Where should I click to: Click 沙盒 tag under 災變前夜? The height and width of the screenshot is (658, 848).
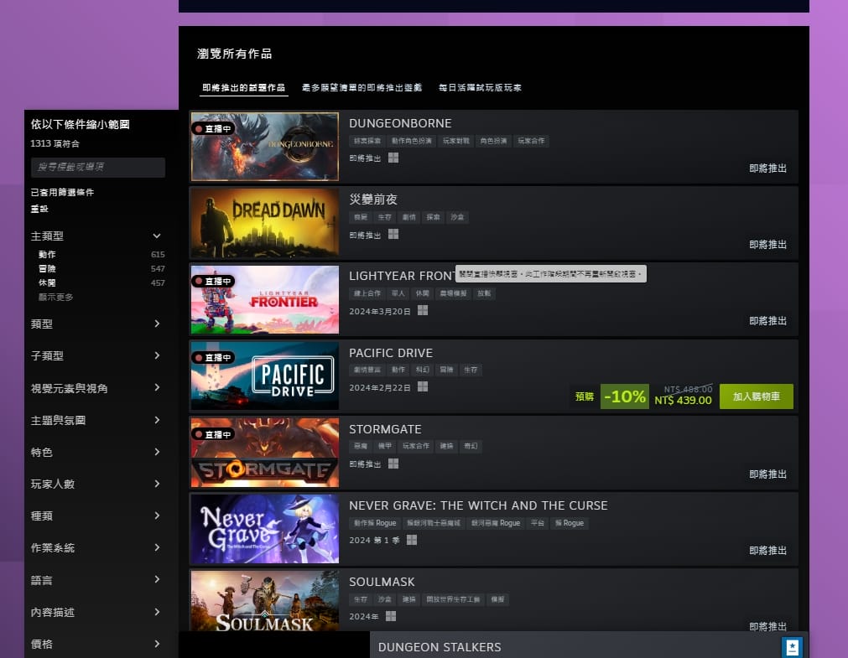[x=457, y=217]
